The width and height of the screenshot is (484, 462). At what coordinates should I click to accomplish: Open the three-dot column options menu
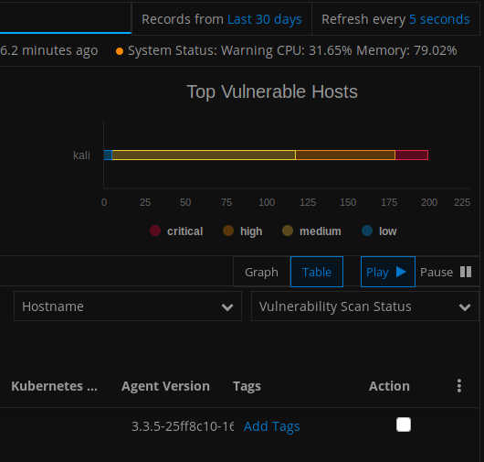pyautogui.click(x=459, y=386)
